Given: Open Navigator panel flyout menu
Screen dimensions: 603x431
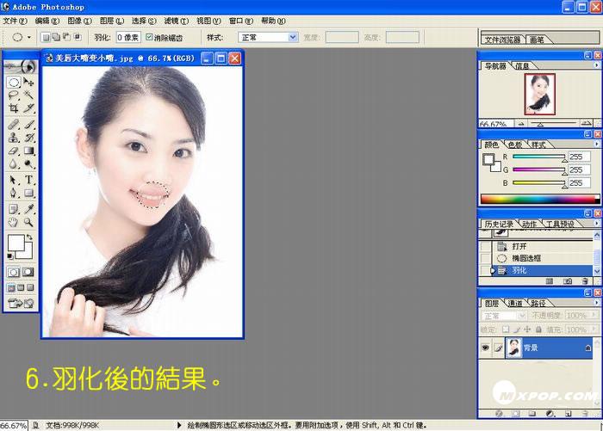Looking at the screenshot, I should click(x=596, y=65).
